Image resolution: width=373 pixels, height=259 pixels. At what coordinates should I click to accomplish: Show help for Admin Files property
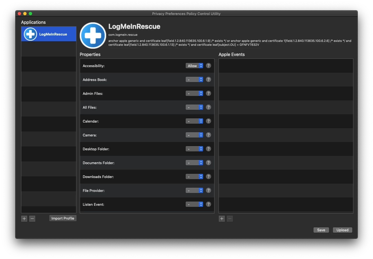tap(209, 93)
